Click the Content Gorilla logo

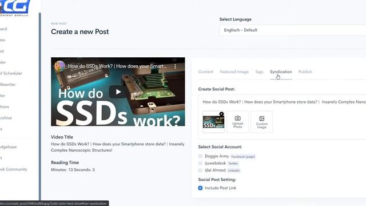coord(14,8)
